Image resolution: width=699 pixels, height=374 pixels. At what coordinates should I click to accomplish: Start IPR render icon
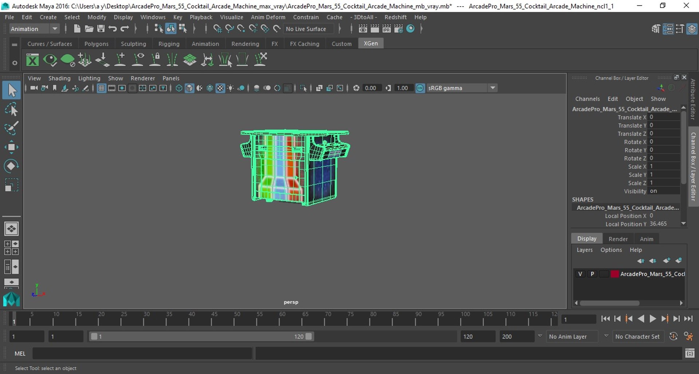[386, 29]
